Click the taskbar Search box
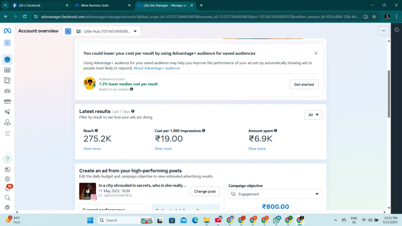 coord(125,221)
